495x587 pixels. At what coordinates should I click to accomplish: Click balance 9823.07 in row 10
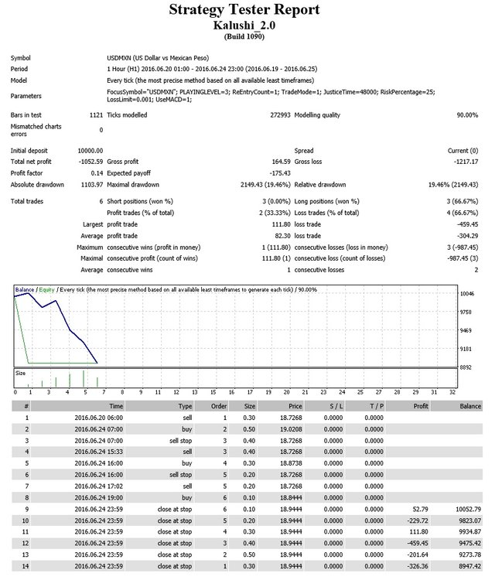470,520
